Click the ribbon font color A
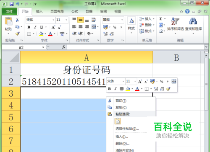 pyautogui.click(x=50, y=34)
